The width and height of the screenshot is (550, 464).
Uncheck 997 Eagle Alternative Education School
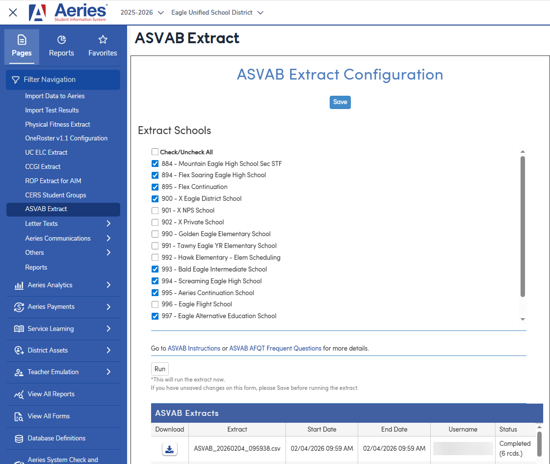(155, 316)
